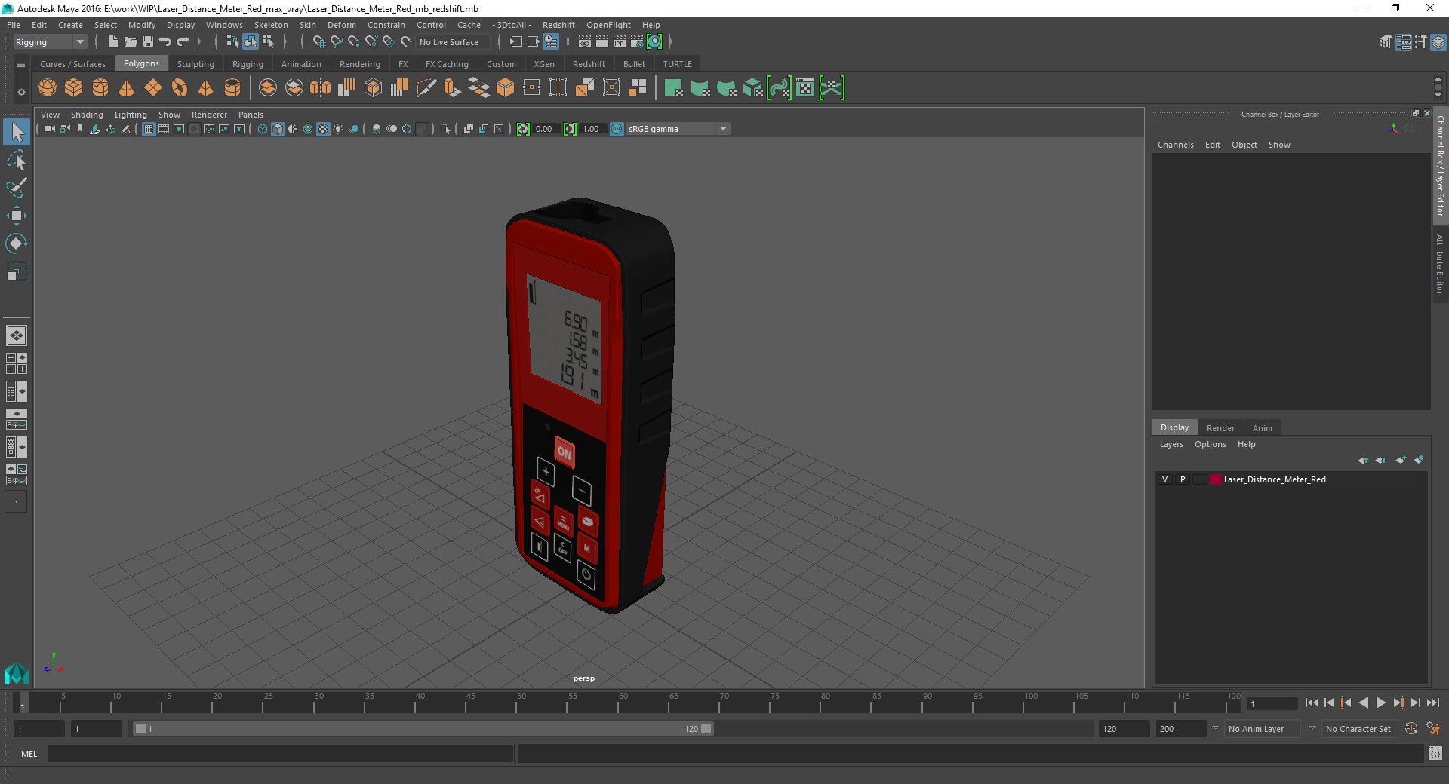Viewport: 1449px width, 784px height.
Task: Open the Channels menu in Channel Box
Action: click(x=1175, y=145)
